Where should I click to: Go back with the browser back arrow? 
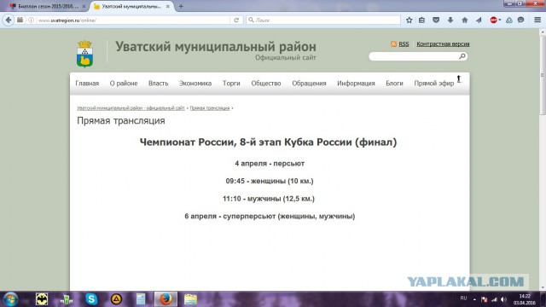pos(9,20)
